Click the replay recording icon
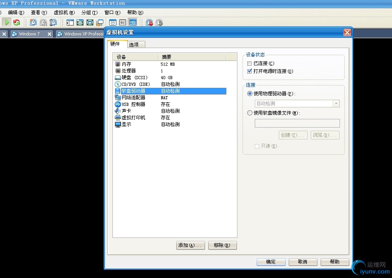Image resolution: width=392 pixels, height=278 pixels. click(x=159, y=22)
